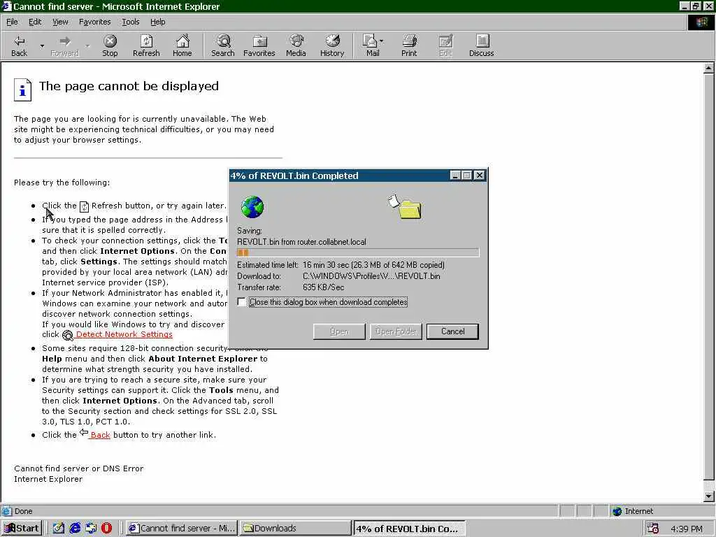This screenshot has height=537, width=716.
Task: Switch to Downloads window in taskbar
Action: 295,529
